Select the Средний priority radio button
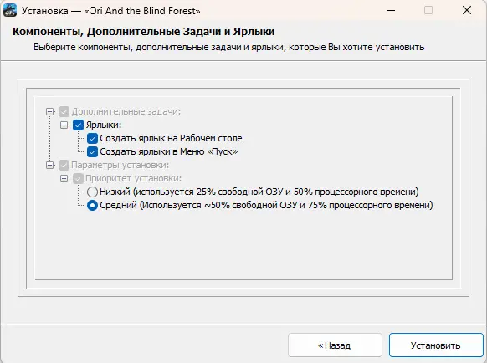Viewport: 487px width, 363px height. pyautogui.click(x=92, y=205)
